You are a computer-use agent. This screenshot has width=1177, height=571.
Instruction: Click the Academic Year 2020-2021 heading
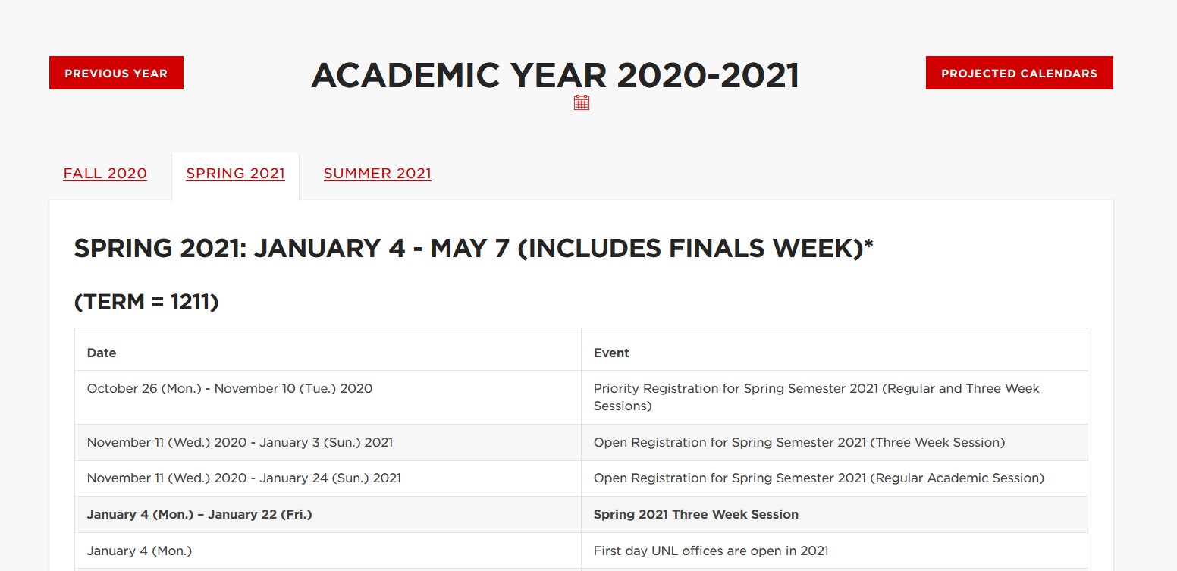click(x=554, y=76)
